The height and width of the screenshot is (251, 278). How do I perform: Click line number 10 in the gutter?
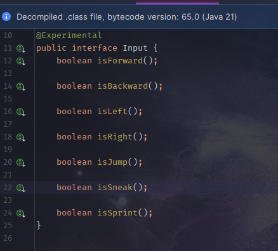[8, 35]
